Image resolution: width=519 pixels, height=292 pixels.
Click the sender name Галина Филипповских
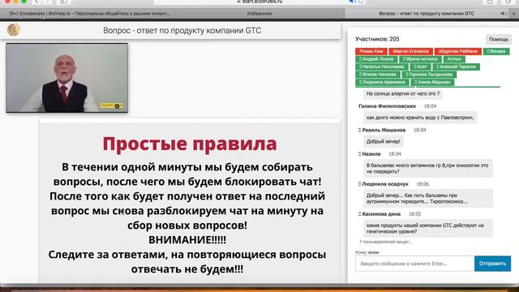click(387, 106)
